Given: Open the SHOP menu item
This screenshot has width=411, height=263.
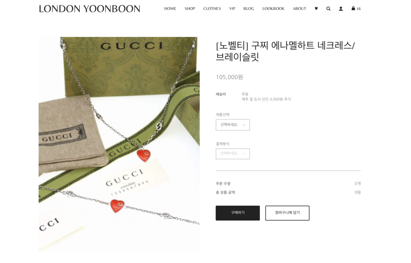Looking at the screenshot, I should coord(190,9).
